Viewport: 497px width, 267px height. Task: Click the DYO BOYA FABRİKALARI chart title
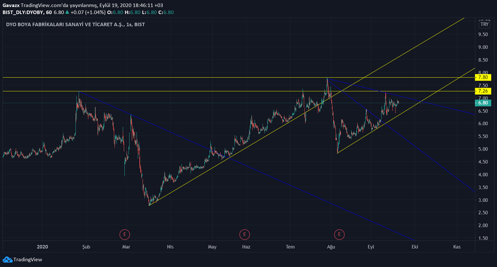pyautogui.click(x=75, y=25)
